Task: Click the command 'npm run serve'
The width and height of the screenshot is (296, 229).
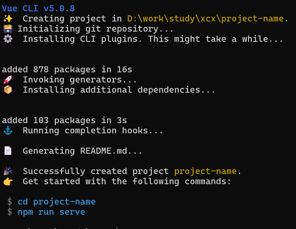Action: pos(51,212)
